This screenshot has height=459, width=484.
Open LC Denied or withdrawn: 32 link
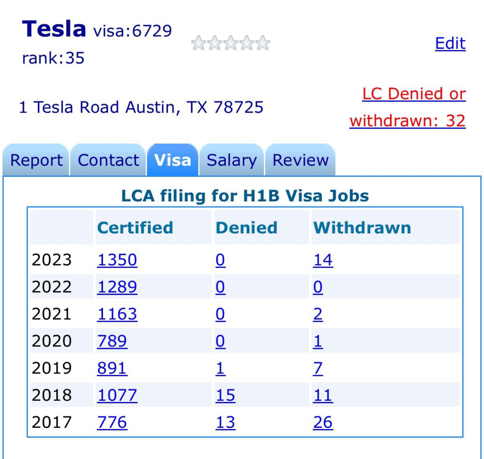pyautogui.click(x=407, y=107)
